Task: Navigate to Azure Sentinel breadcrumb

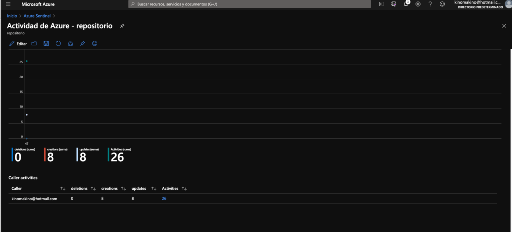Action: coord(38,16)
